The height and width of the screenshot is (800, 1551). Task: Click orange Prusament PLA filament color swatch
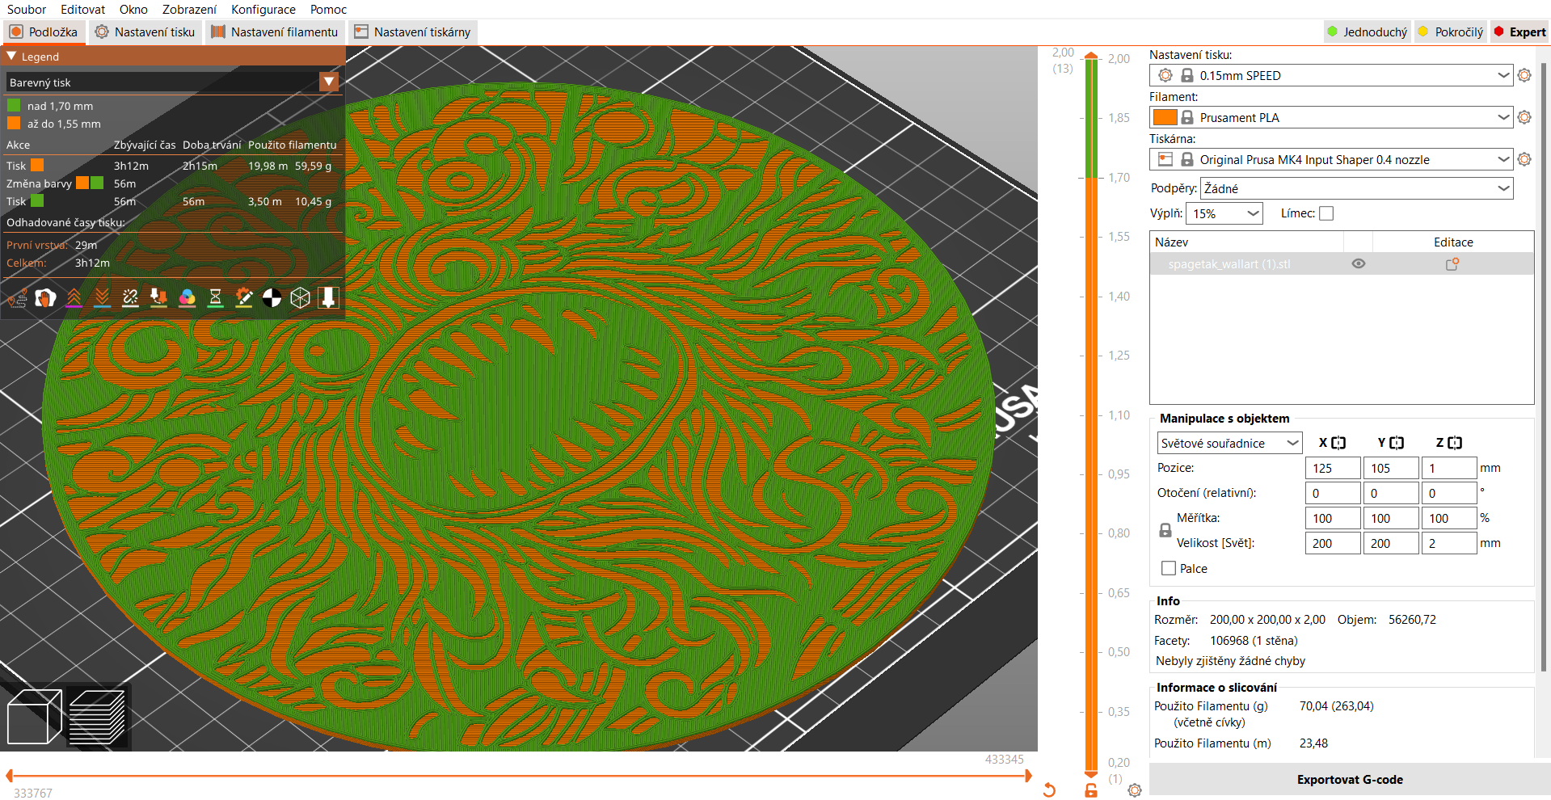point(1165,117)
